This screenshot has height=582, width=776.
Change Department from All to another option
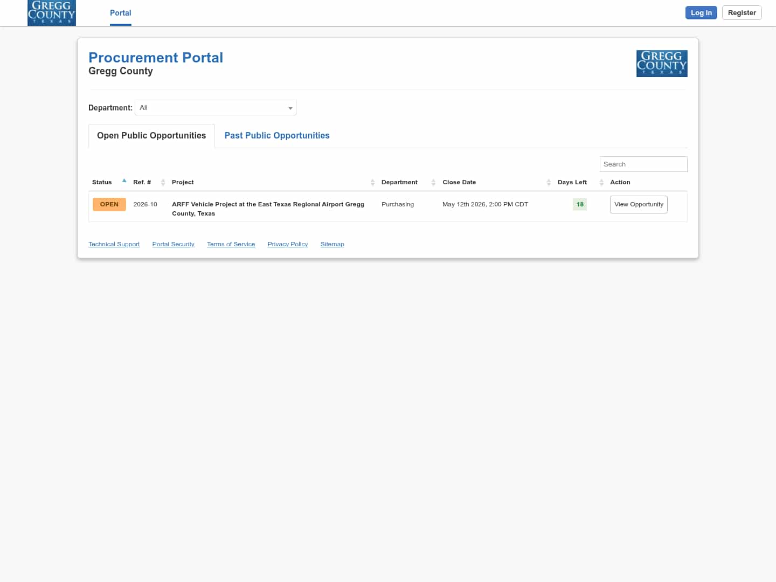coord(215,107)
